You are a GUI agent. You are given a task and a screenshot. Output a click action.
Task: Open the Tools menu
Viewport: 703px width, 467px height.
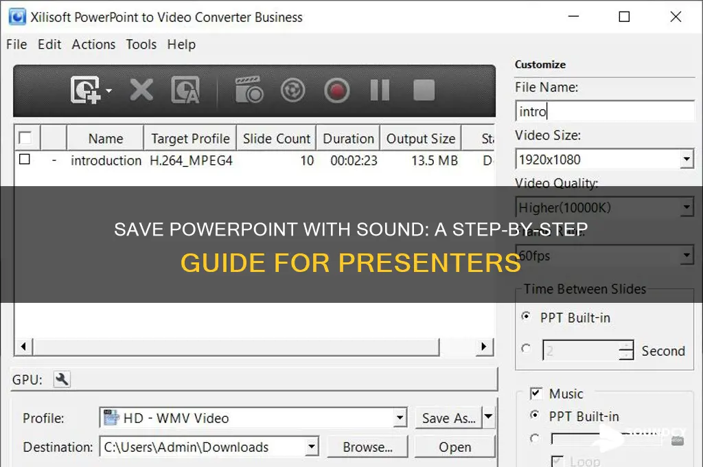(x=141, y=45)
